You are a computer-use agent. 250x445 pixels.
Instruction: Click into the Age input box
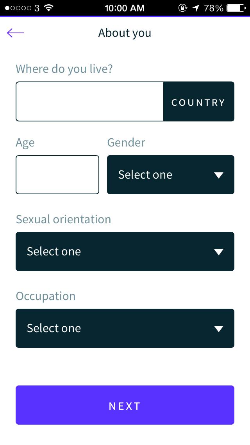(x=57, y=175)
